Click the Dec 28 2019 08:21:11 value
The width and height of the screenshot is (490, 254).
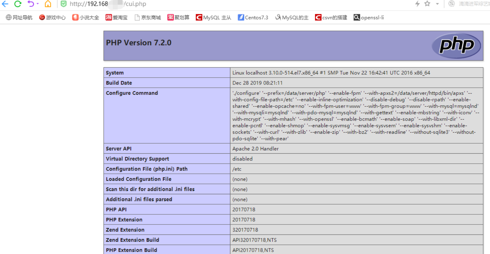tap(257, 83)
